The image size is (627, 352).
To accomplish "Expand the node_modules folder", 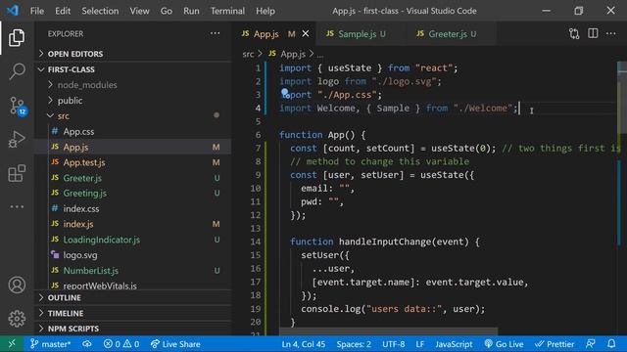I will pos(134,85).
